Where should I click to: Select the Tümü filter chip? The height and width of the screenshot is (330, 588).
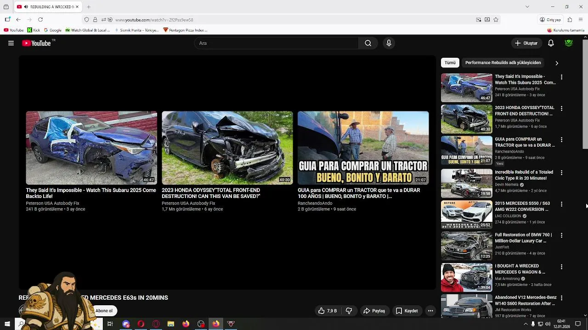[x=450, y=63]
